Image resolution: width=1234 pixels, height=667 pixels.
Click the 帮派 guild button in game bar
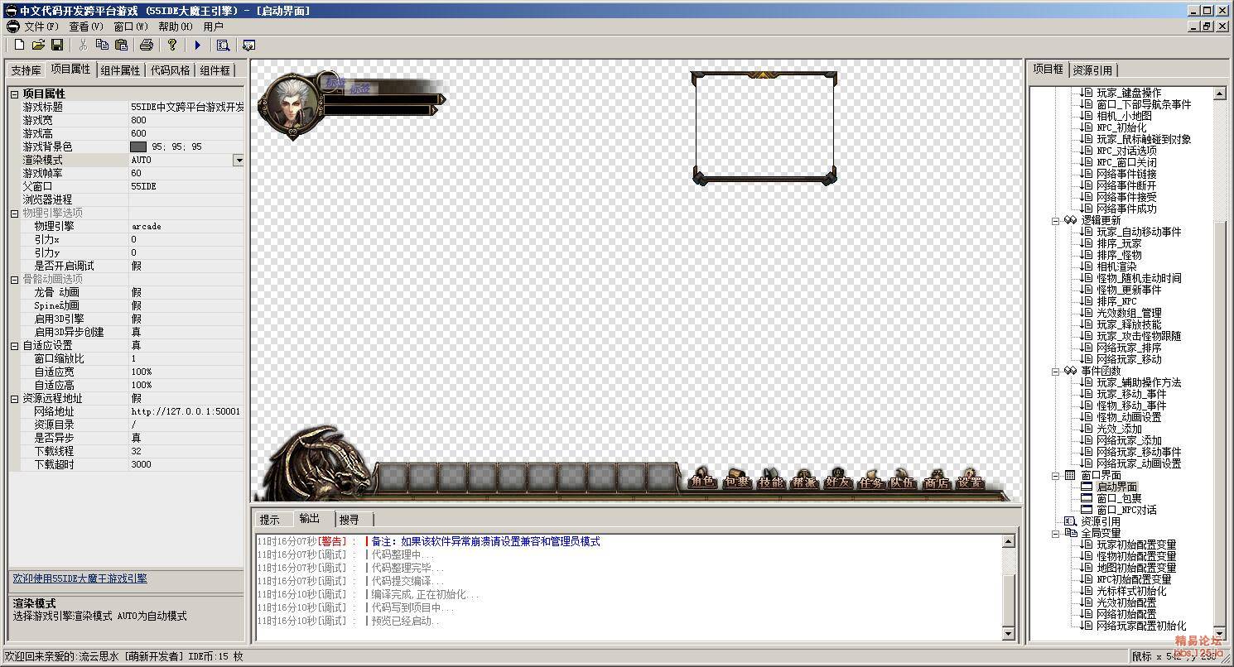803,479
